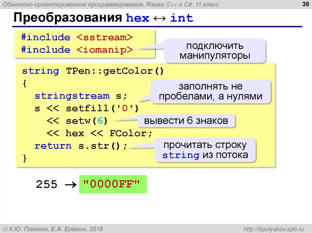The width and height of the screenshot is (312, 233).
Task: Click the course header text at top
Action: tap(111, 4)
